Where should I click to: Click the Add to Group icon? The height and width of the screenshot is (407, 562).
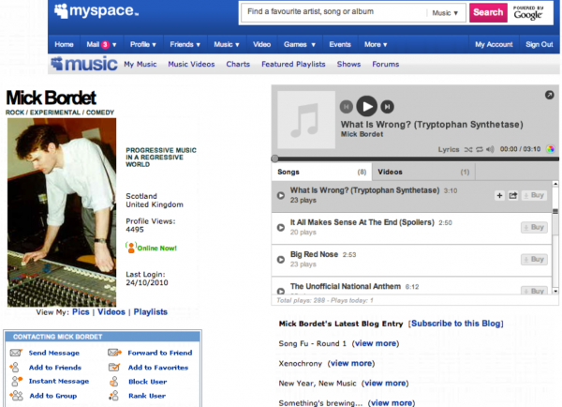click(16, 396)
